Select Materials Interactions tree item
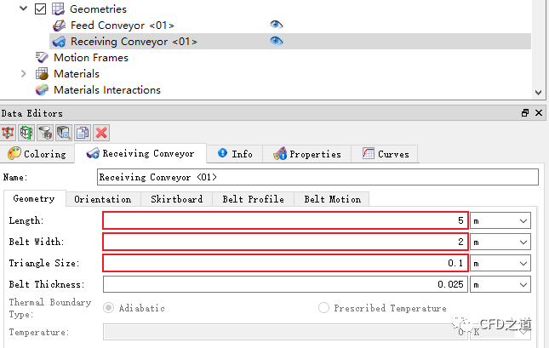The width and height of the screenshot is (549, 348). coord(106,90)
